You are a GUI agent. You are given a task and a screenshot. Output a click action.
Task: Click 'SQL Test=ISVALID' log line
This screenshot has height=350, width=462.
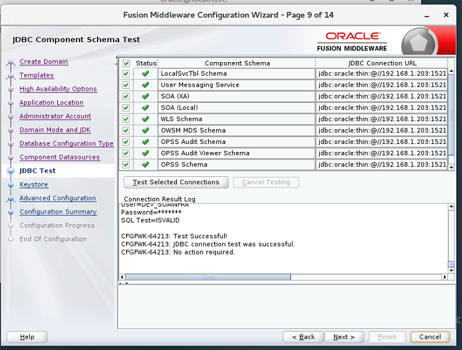pos(150,220)
